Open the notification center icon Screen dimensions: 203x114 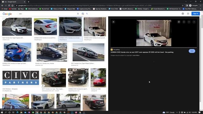point(200,112)
